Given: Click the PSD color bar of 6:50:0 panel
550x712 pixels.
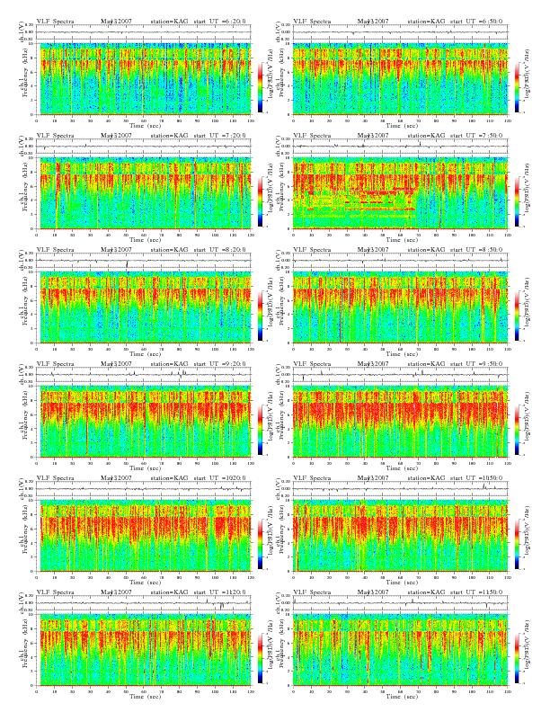Looking at the screenshot, I should tap(517, 86).
